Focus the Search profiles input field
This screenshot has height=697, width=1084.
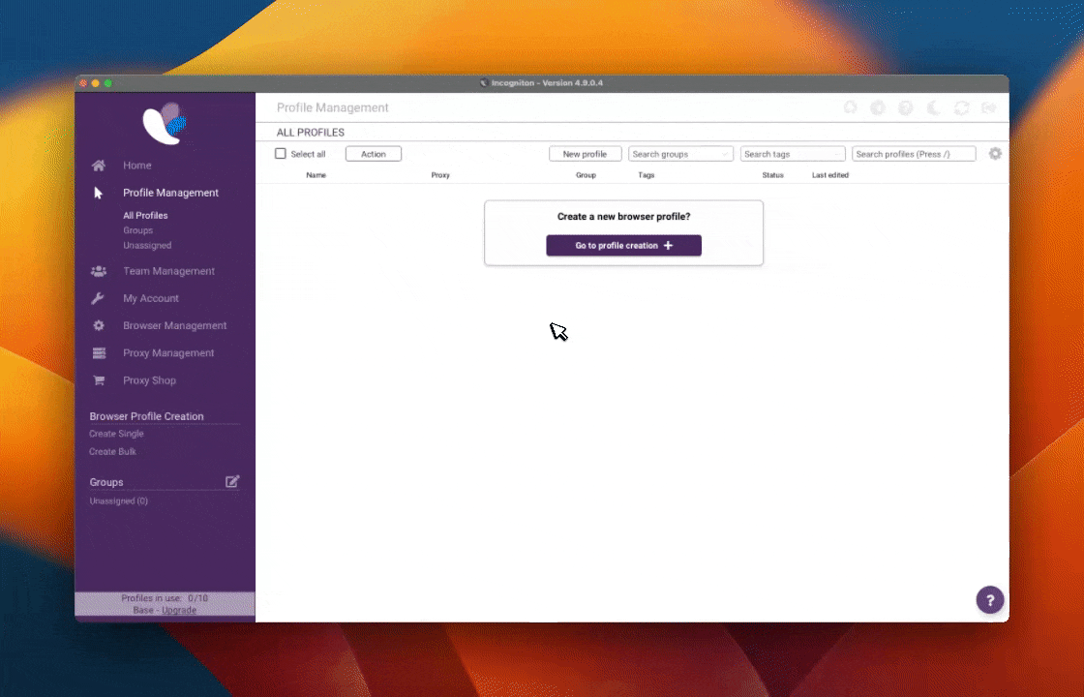913,154
